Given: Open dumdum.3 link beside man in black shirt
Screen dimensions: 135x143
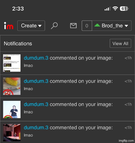Looking at the screenshot, I should (x=36, y=104).
